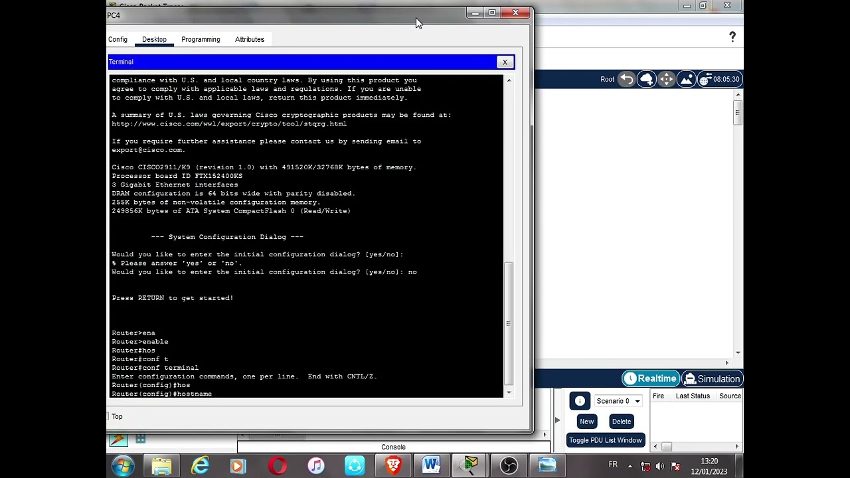The width and height of the screenshot is (850, 478).
Task: Click the question mark help icon
Action: coord(732,37)
